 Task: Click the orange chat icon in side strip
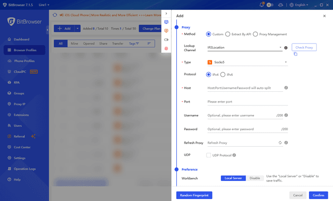point(167,31)
